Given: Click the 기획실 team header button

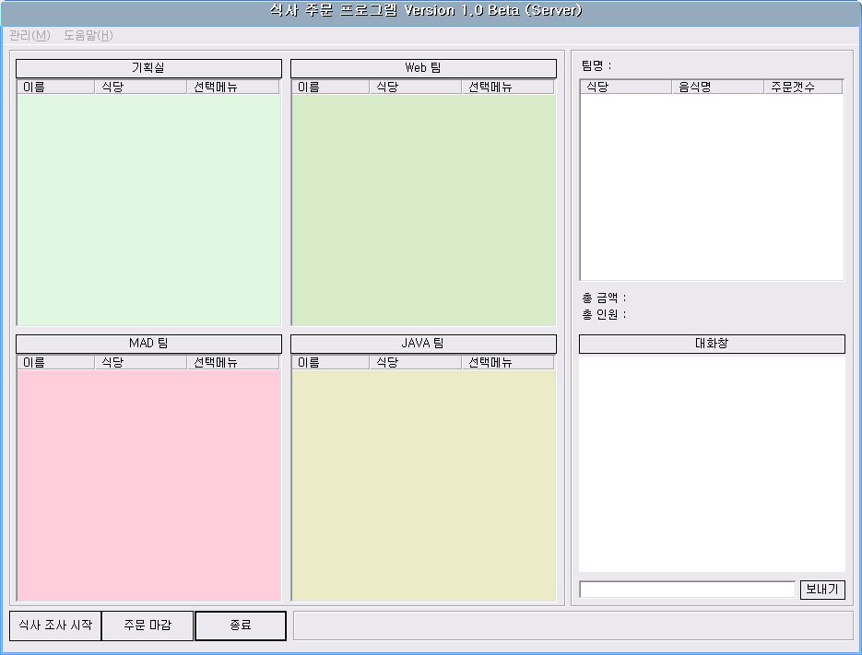Looking at the screenshot, I should 148,68.
